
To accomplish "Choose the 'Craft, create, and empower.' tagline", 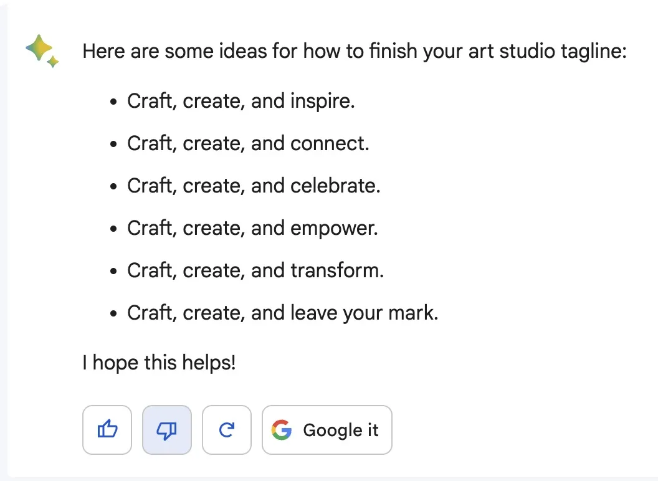I will [x=252, y=228].
